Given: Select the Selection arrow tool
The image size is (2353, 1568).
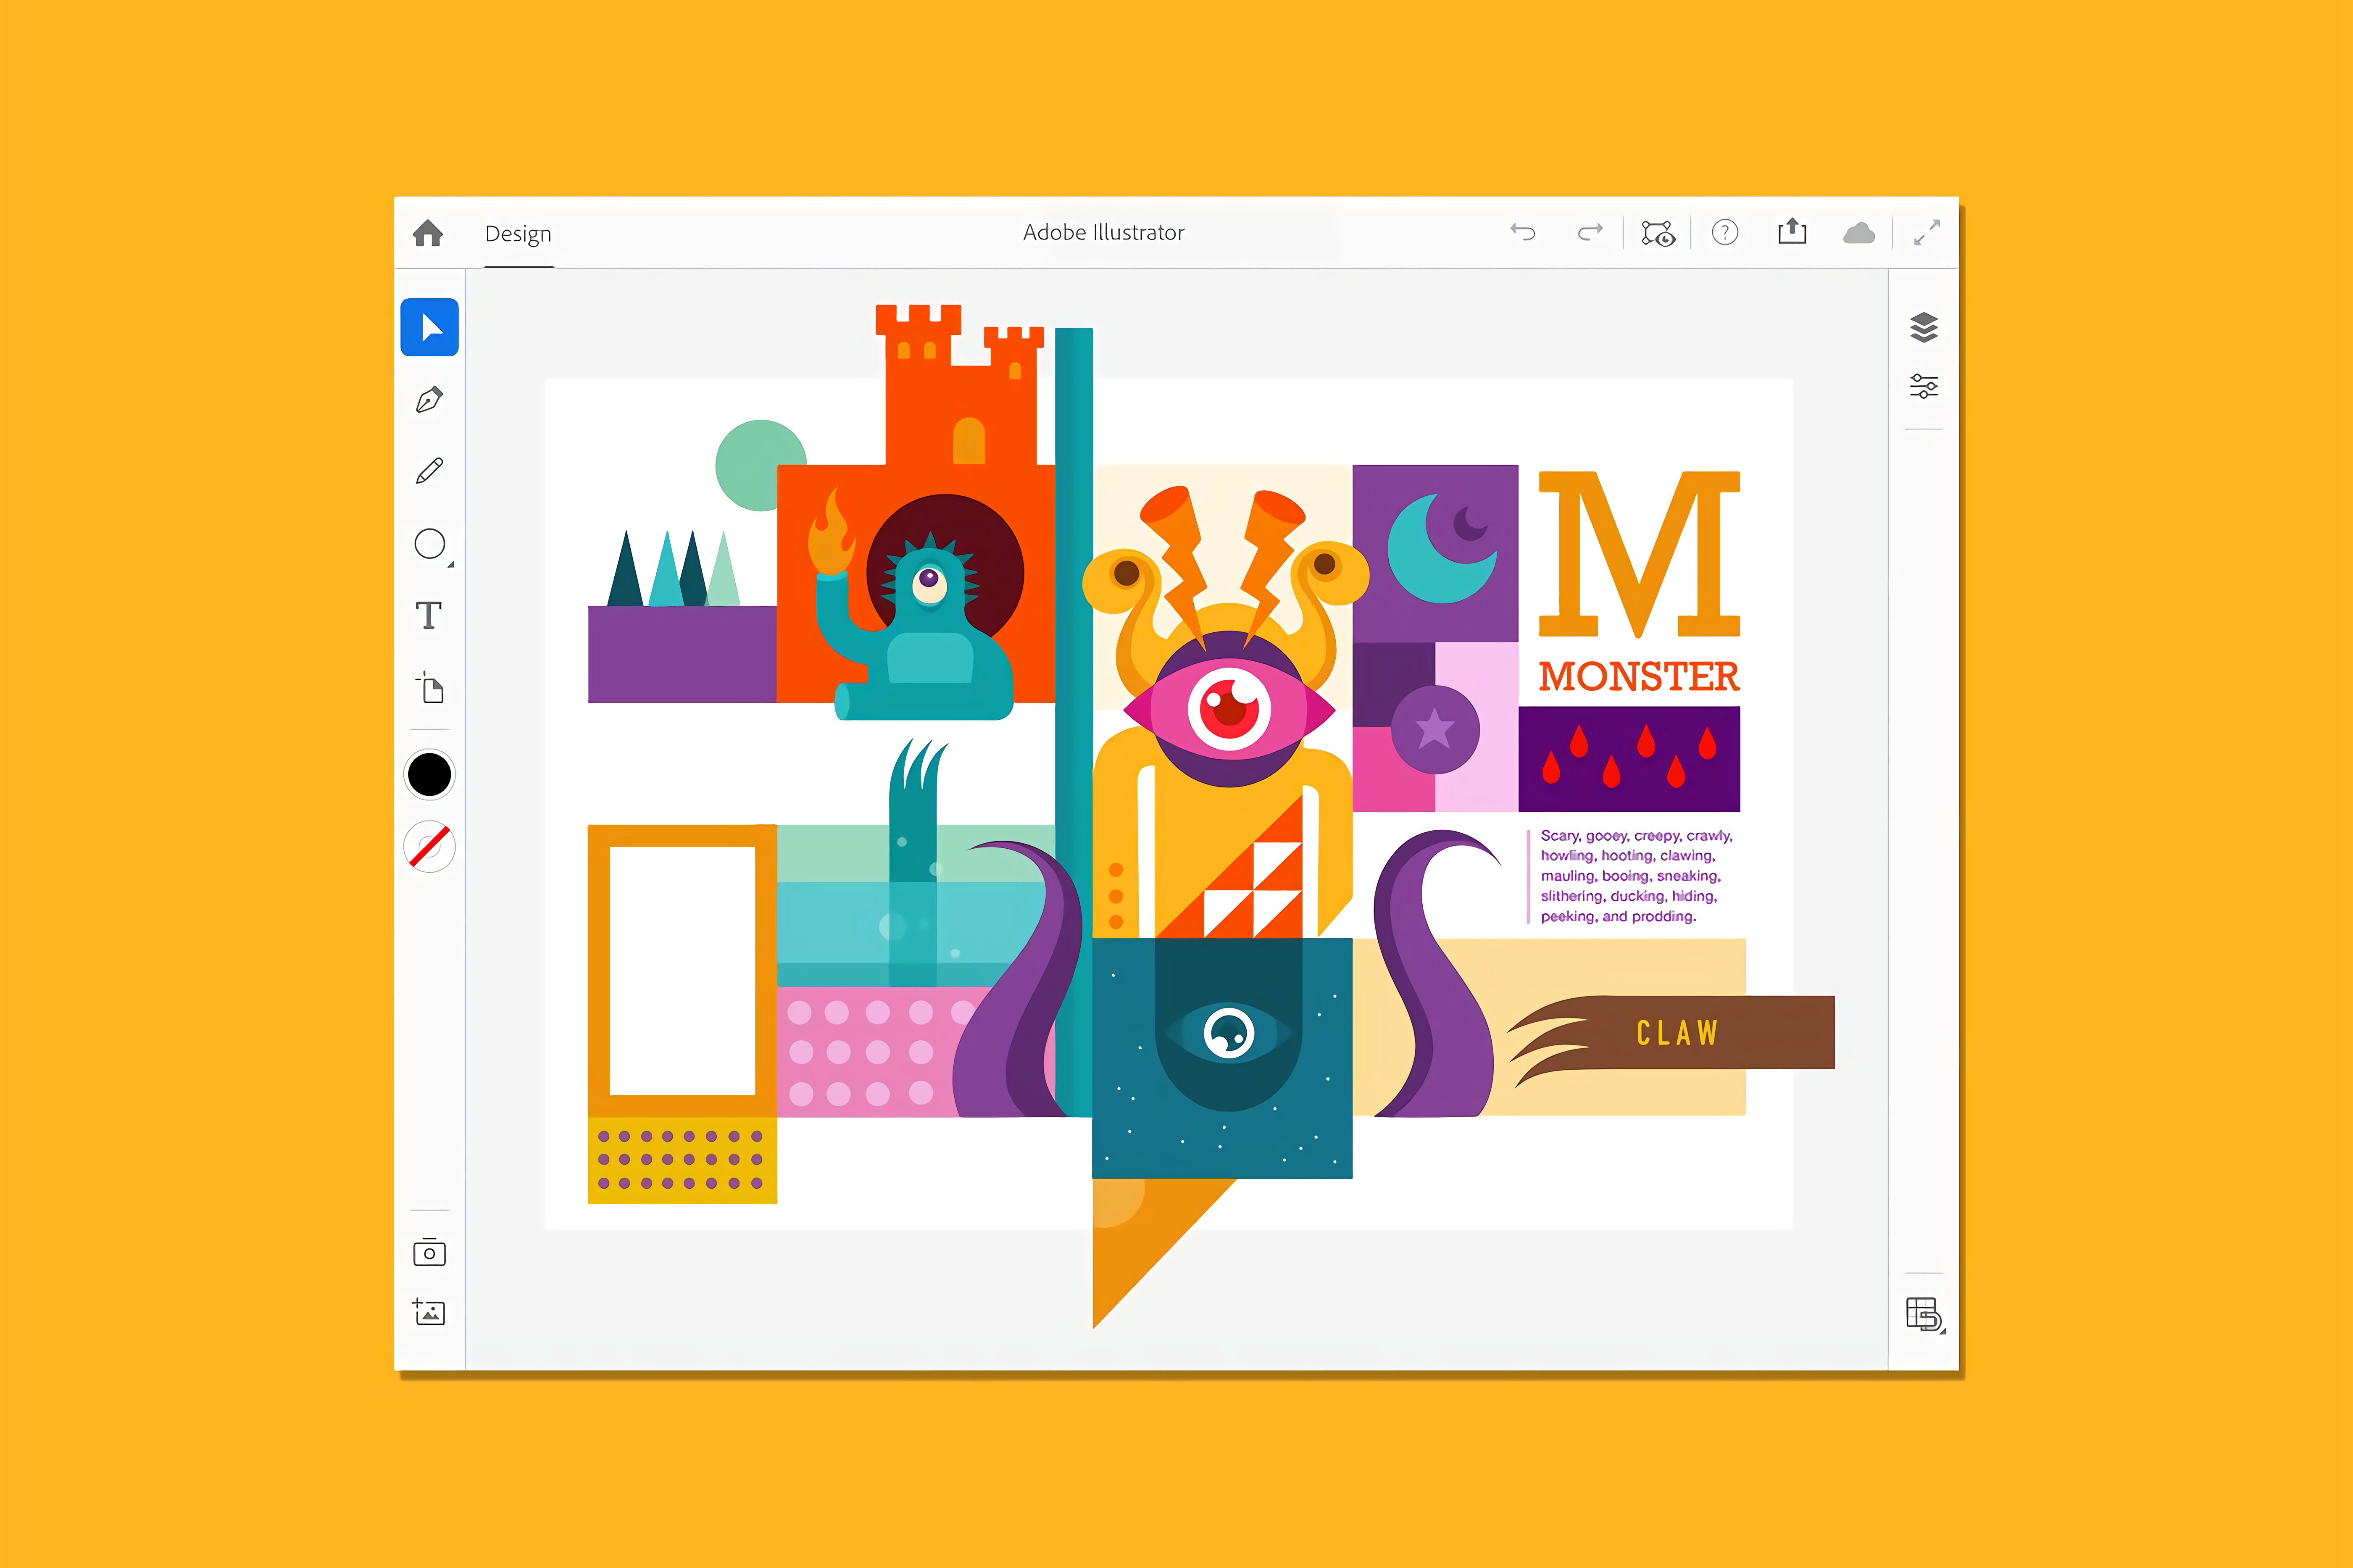Looking at the screenshot, I should point(430,327).
